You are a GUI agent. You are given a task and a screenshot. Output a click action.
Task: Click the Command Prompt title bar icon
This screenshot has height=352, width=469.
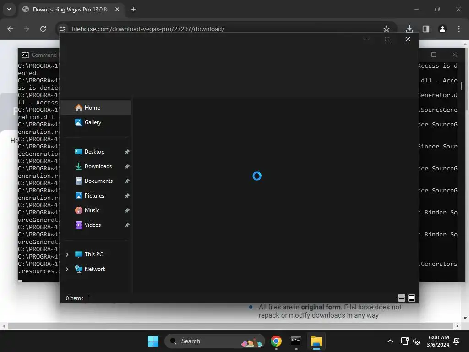(x=25, y=55)
